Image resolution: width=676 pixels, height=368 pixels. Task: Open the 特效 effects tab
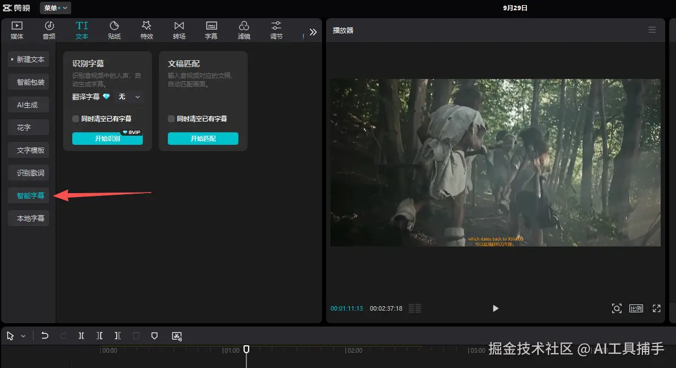[x=147, y=30]
